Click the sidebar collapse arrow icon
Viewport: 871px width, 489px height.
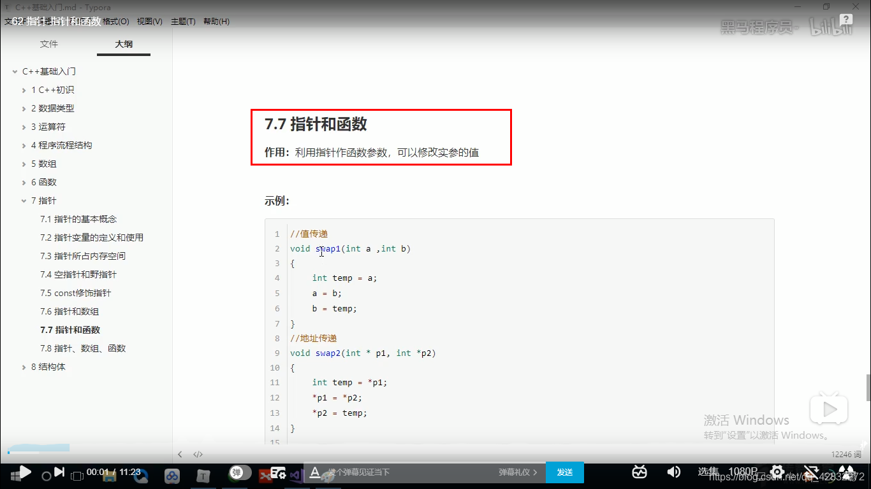coord(180,455)
